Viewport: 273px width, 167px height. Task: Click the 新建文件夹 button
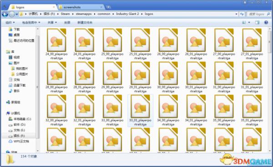pos(85,22)
